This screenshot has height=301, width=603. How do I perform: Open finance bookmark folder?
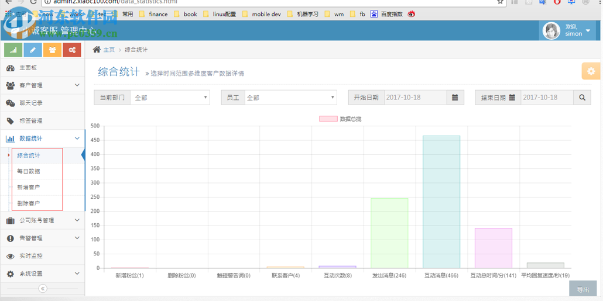(153, 14)
